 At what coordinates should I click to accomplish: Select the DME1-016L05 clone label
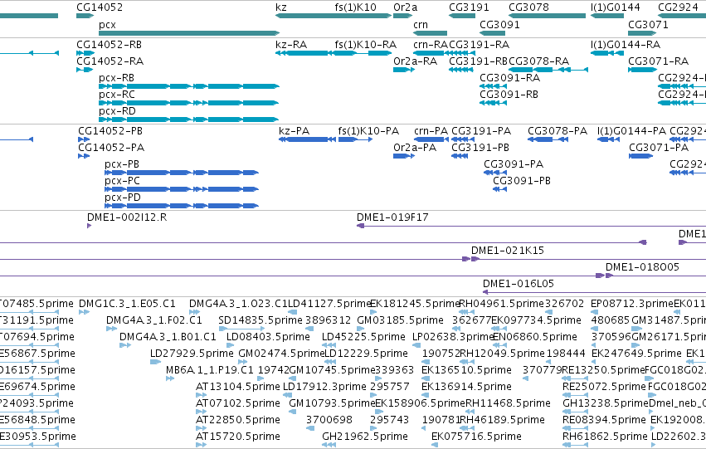point(519,284)
